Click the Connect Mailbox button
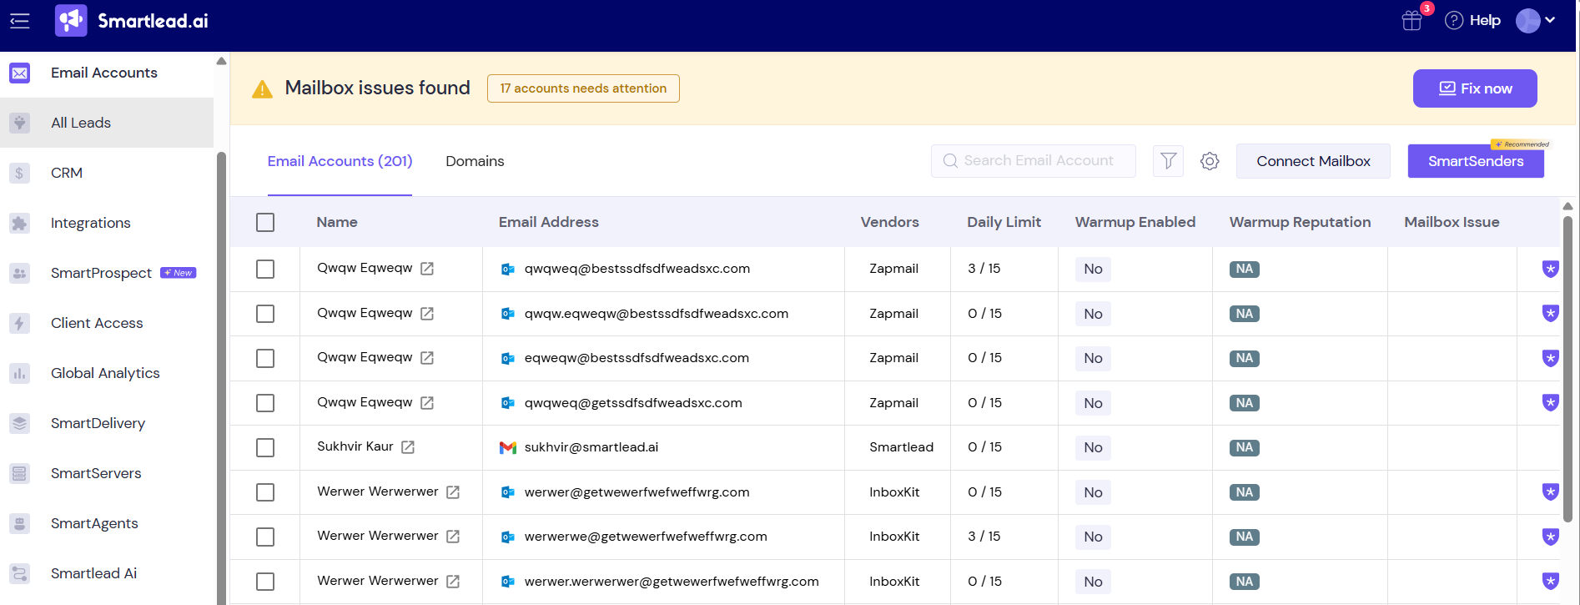Image resolution: width=1580 pixels, height=605 pixels. pyautogui.click(x=1313, y=161)
